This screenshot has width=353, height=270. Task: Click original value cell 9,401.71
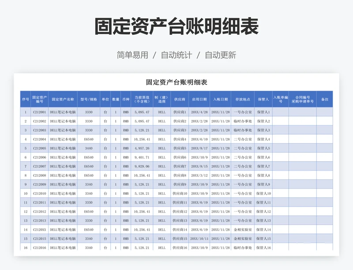point(142,157)
